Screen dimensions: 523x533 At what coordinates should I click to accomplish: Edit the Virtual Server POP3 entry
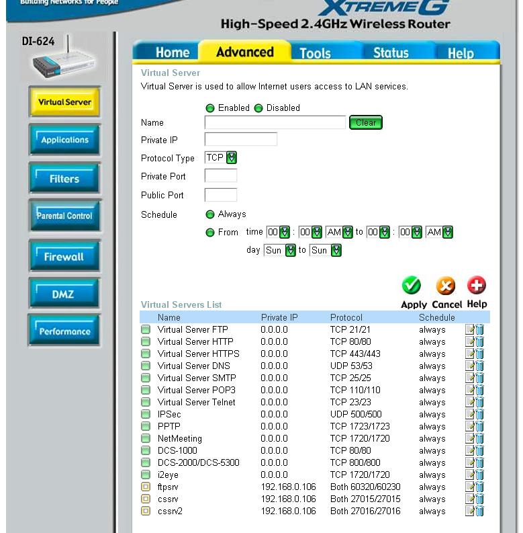pos(470,390)
